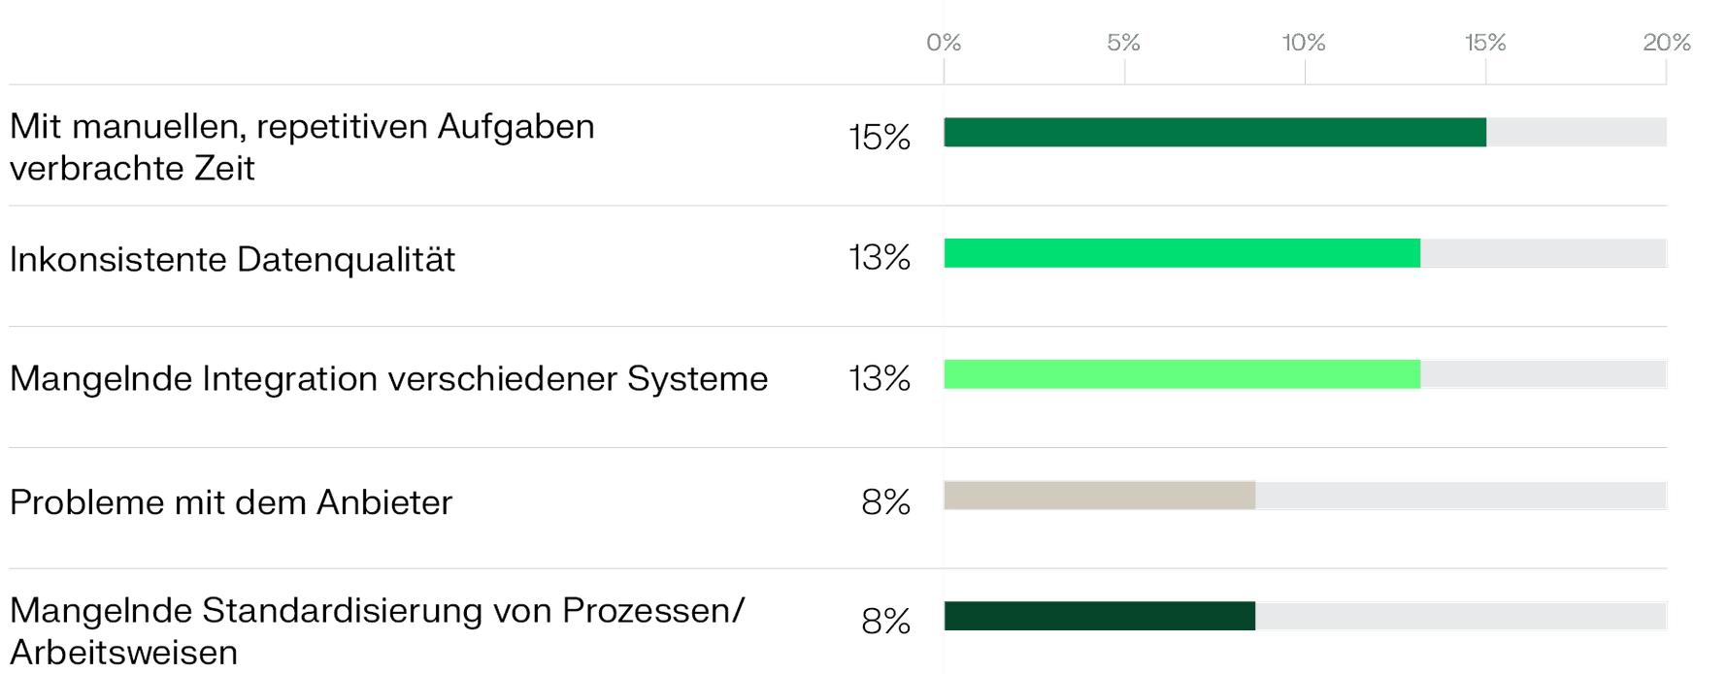
Task: Click the label 'Mit manuellen, repetitiven Aufgaben'
Action: pyautogui.click(x=302, y=126)
